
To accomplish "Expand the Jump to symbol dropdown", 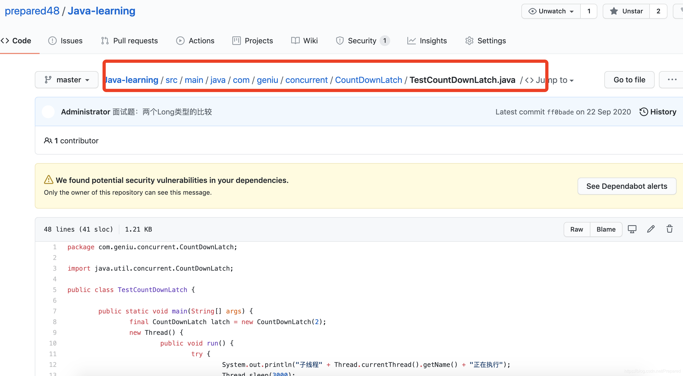I will (x=550, y=80).
